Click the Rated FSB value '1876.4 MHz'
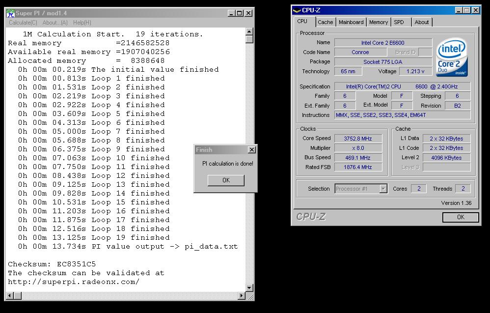490x313 pixels. (x=358, y=167)
